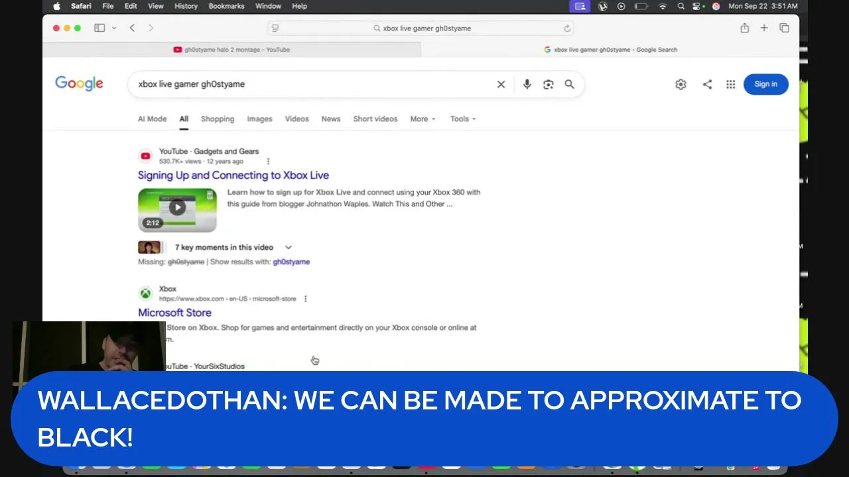The height and width of the screenshot is (477, 849).
Task: Open the Bookmarks menu
Action: pyautogui.click(x=226, y=6)
